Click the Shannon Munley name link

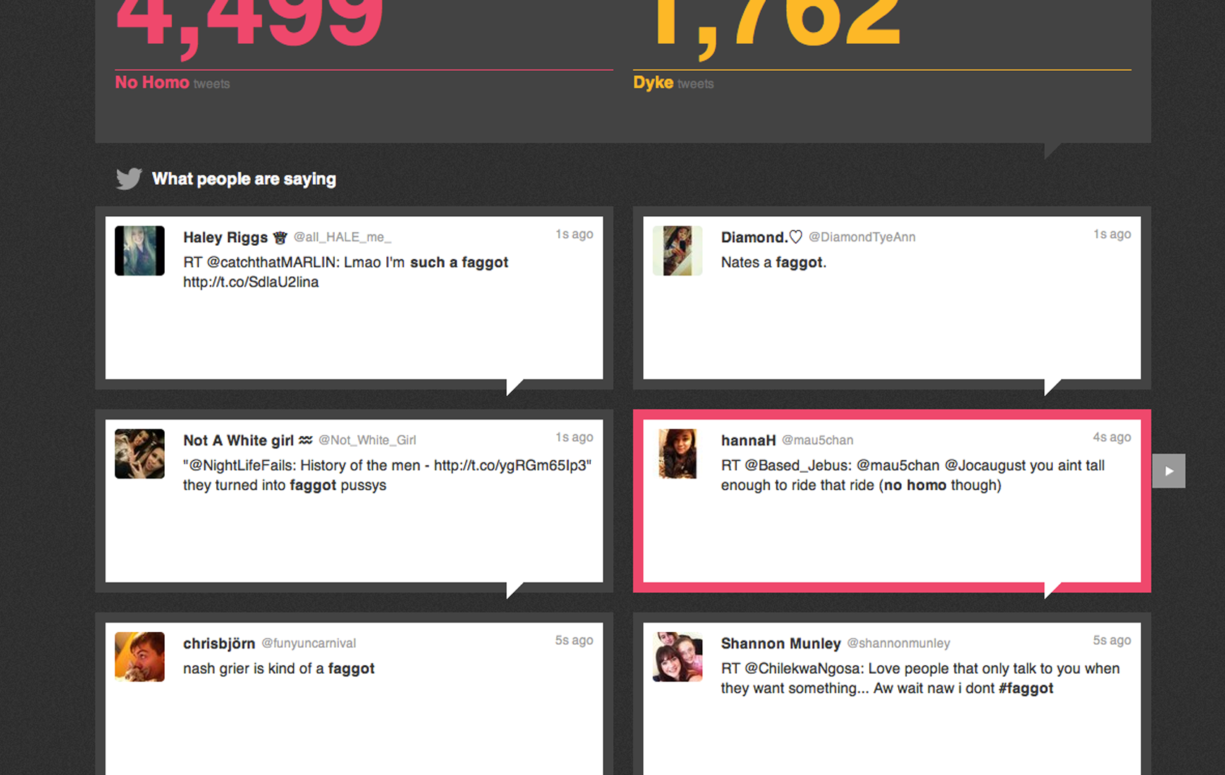tap(781, 643)
